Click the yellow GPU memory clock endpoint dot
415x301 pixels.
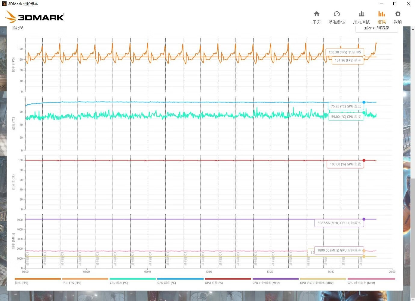364,256
